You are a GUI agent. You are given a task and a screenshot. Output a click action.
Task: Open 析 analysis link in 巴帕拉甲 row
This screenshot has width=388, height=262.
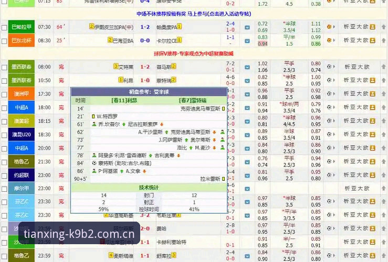pos(346,27)
